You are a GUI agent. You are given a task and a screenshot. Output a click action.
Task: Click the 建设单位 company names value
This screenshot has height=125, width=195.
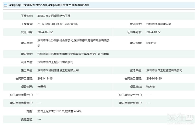74,40
